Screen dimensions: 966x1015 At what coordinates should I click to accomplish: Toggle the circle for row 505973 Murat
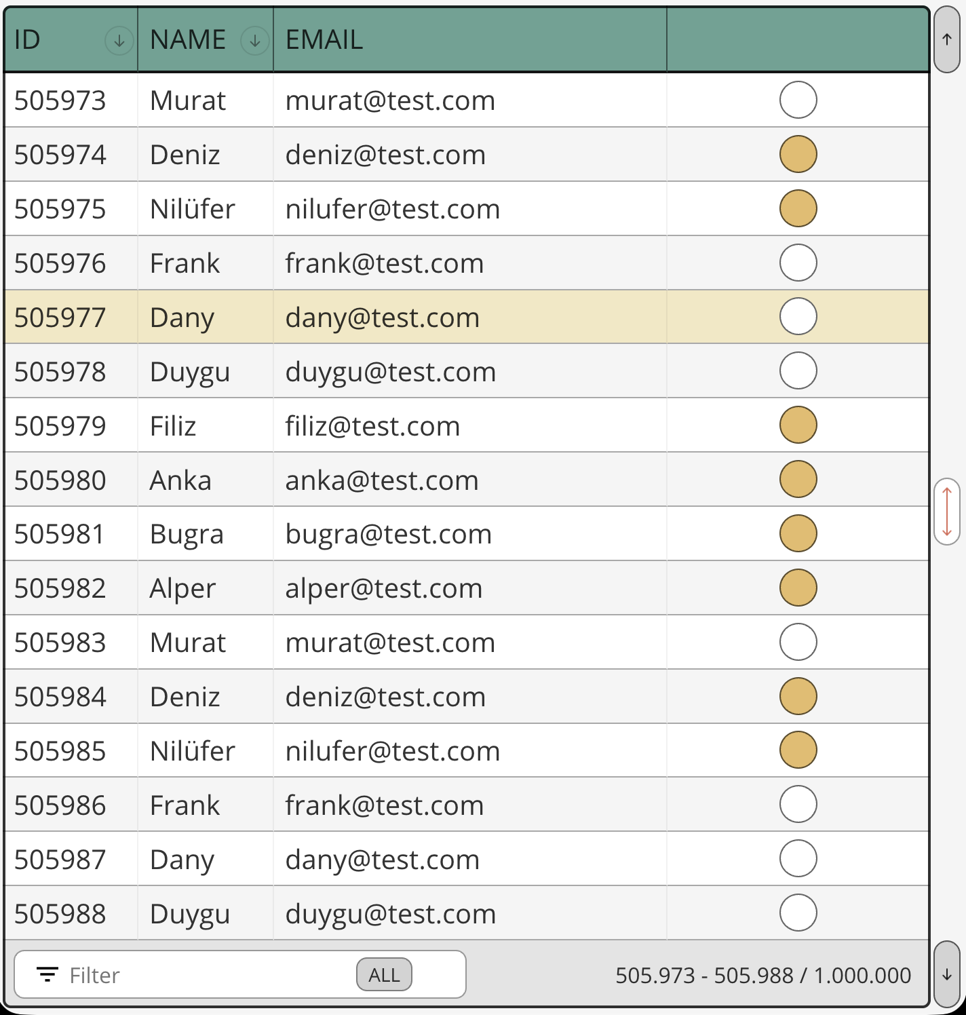[x=798, y=100]
